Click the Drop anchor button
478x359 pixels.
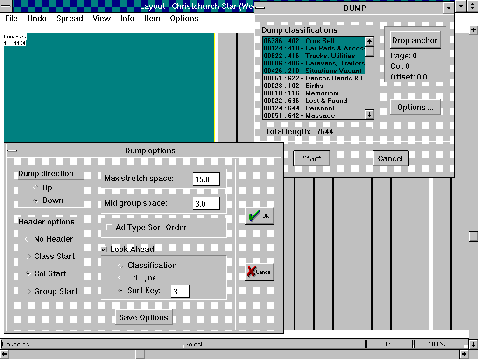pos(415,40)
